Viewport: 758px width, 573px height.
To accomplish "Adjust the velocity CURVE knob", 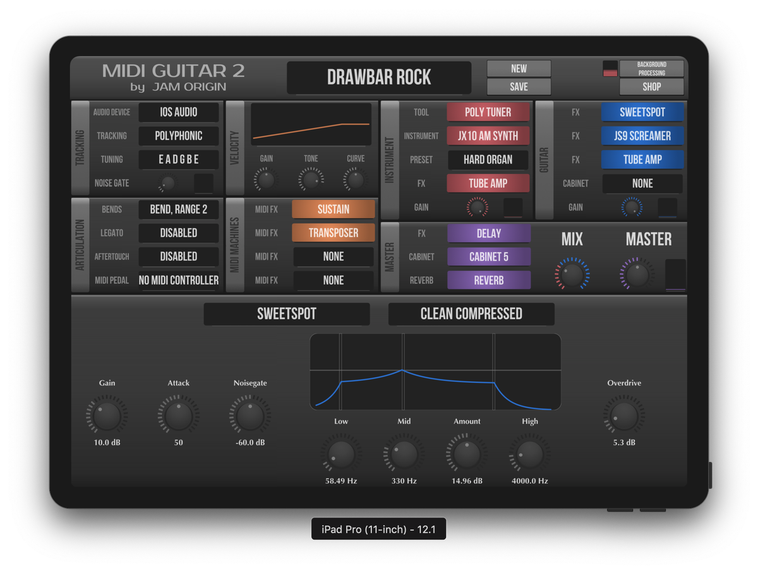I will point(356,180).
